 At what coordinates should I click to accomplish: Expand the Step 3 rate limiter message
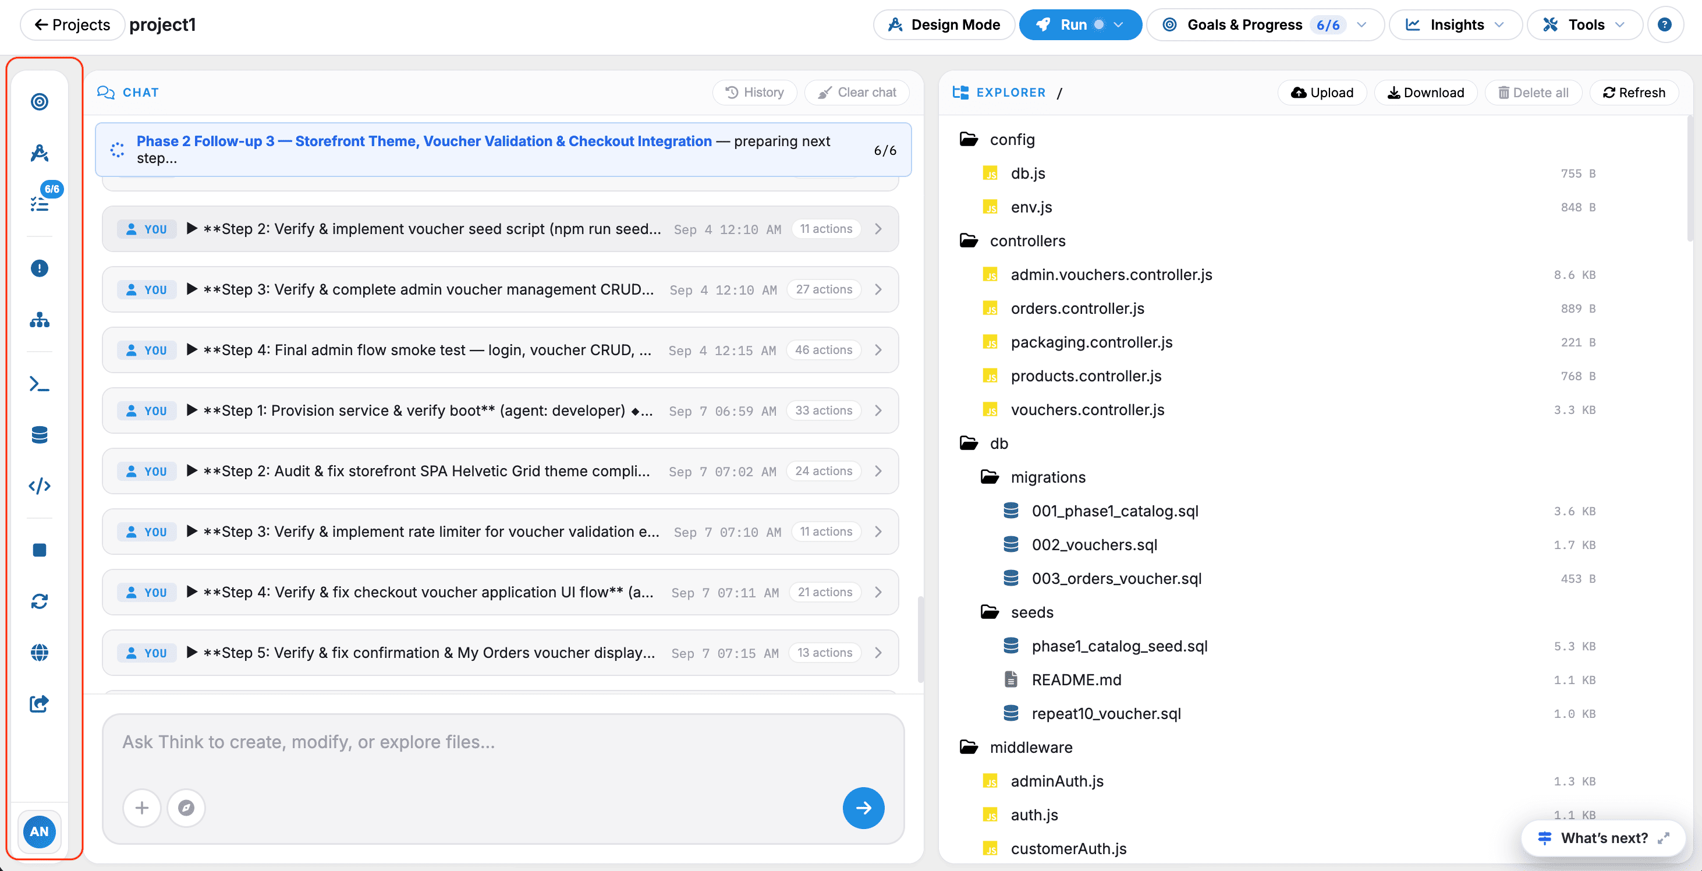[500, 532]
